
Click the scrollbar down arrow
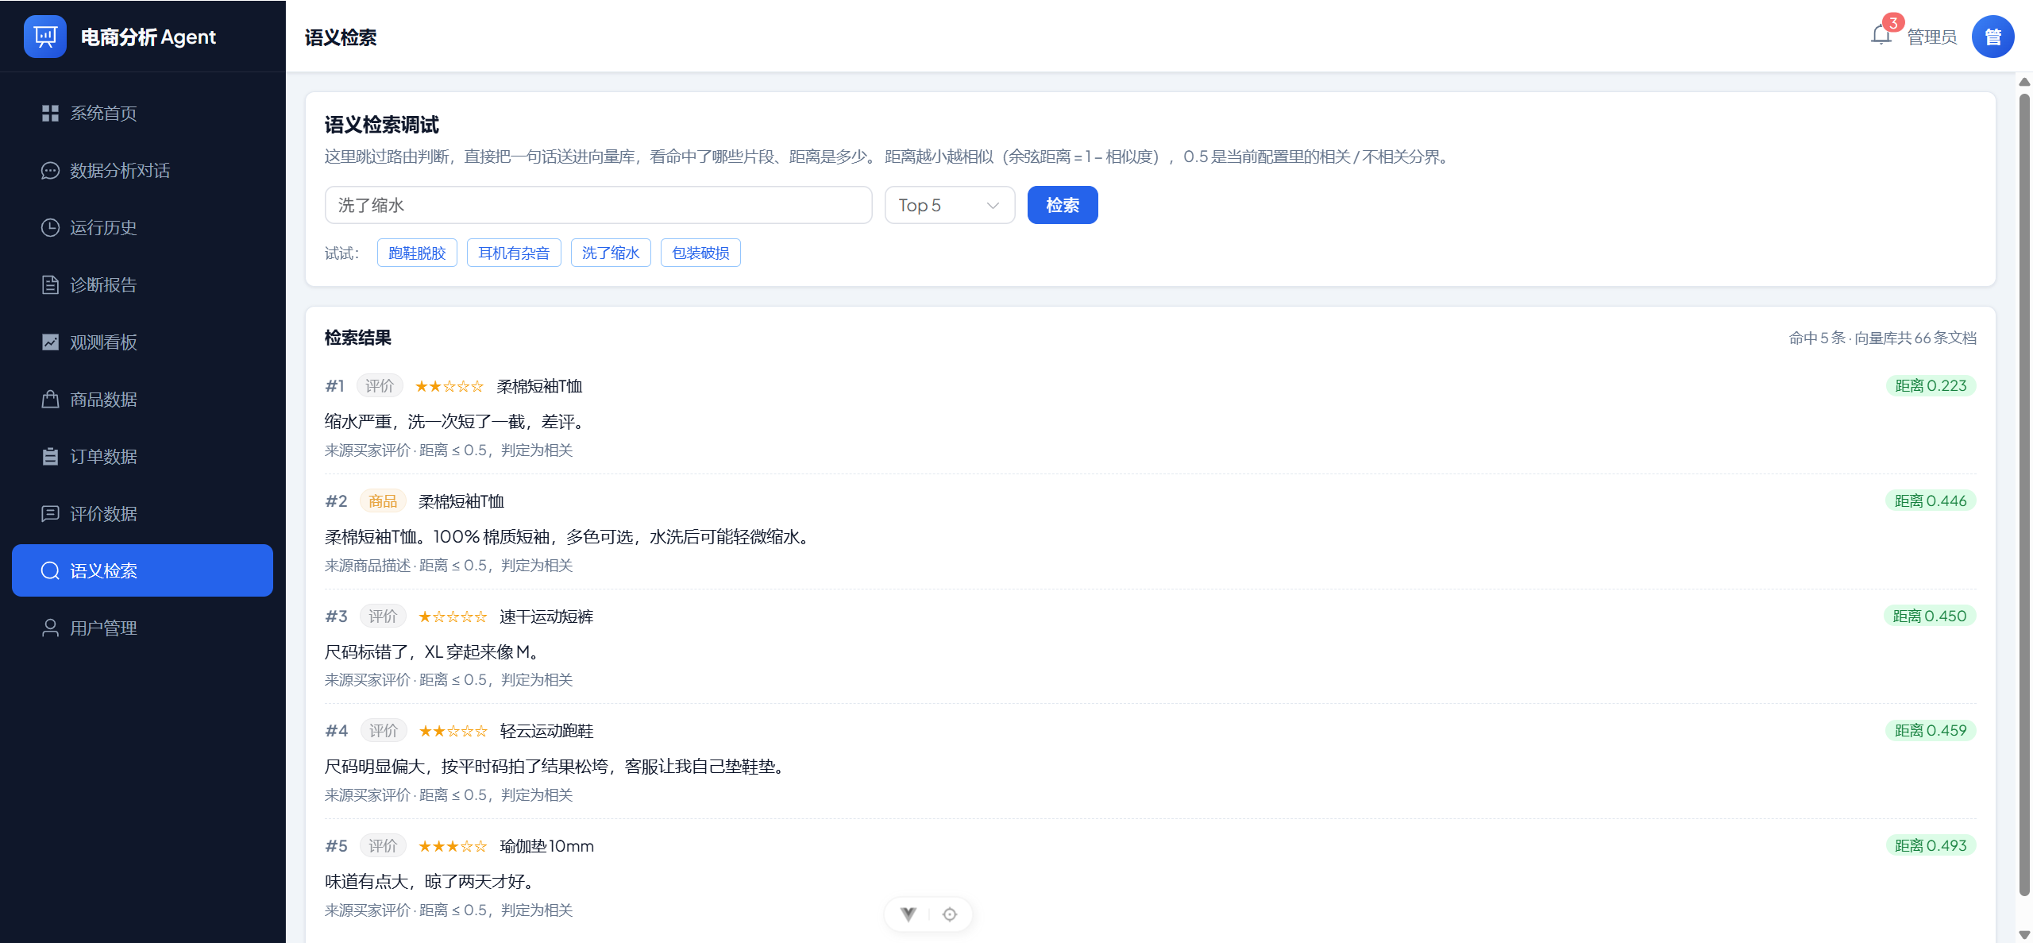(x=2024, y=935)
